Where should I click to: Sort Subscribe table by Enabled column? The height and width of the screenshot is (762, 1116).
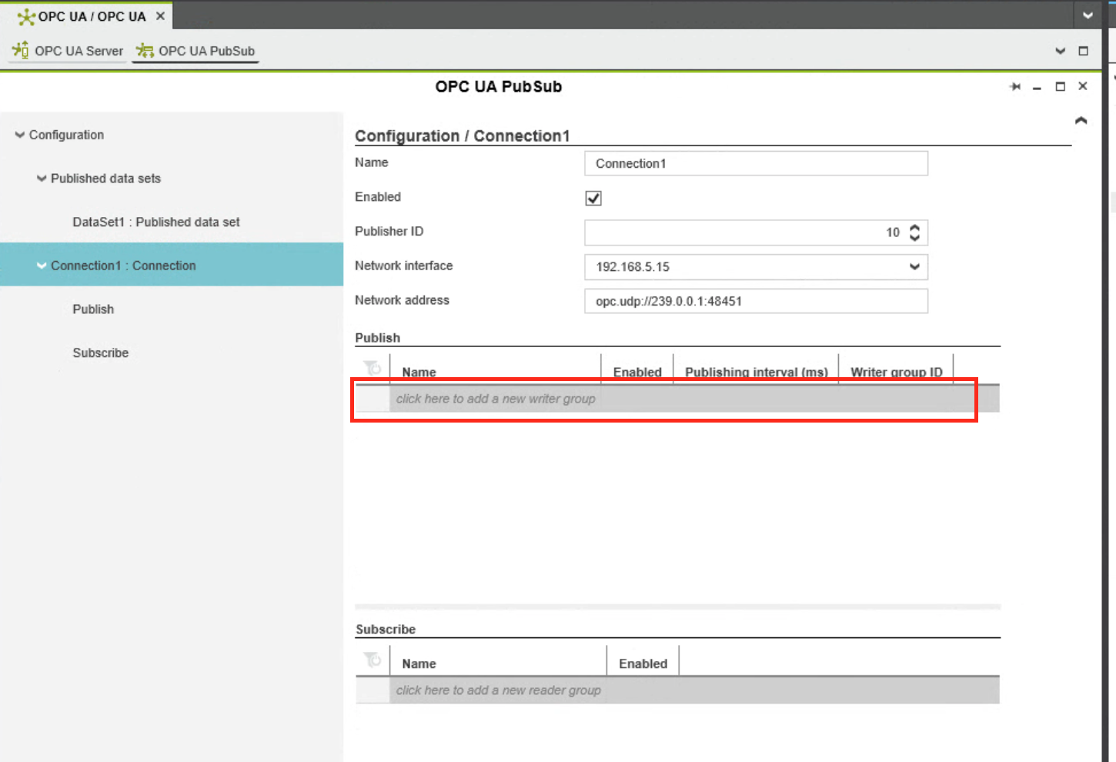point(643,663)
